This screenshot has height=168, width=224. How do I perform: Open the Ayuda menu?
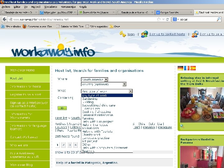click(83, 7)
